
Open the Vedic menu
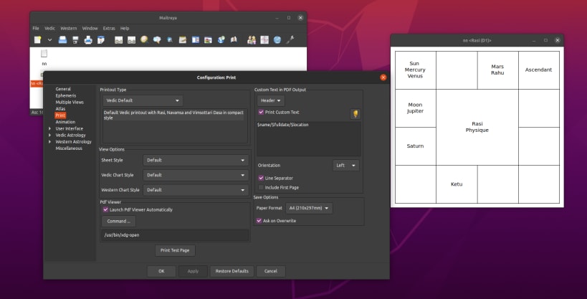click(x=49, y=28)
